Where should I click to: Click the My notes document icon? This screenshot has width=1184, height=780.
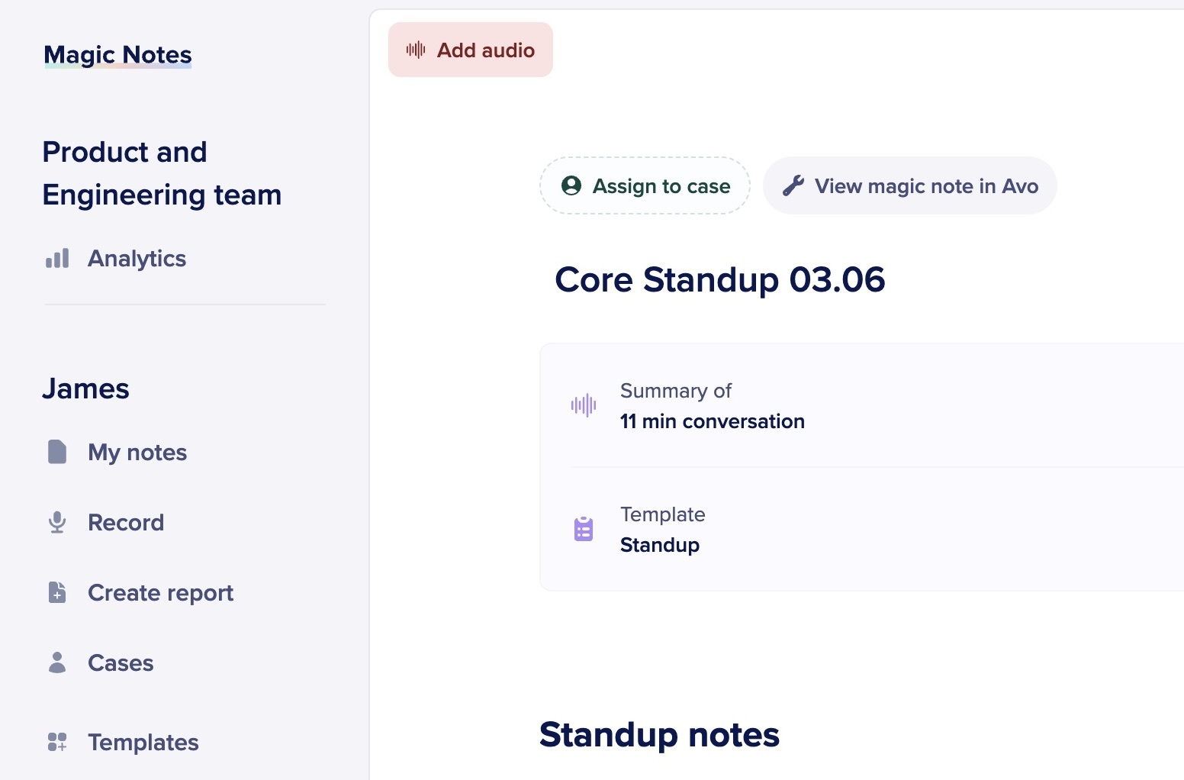tap(57, 452)
